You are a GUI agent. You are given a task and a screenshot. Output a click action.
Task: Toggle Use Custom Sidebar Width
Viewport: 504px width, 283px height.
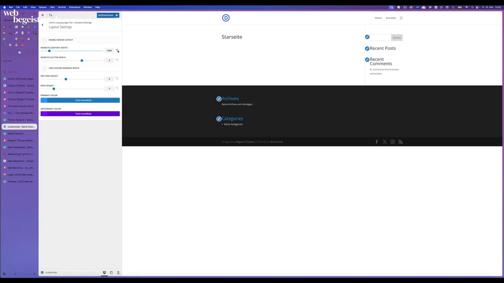pyautogui.click(x=44, y=68)
